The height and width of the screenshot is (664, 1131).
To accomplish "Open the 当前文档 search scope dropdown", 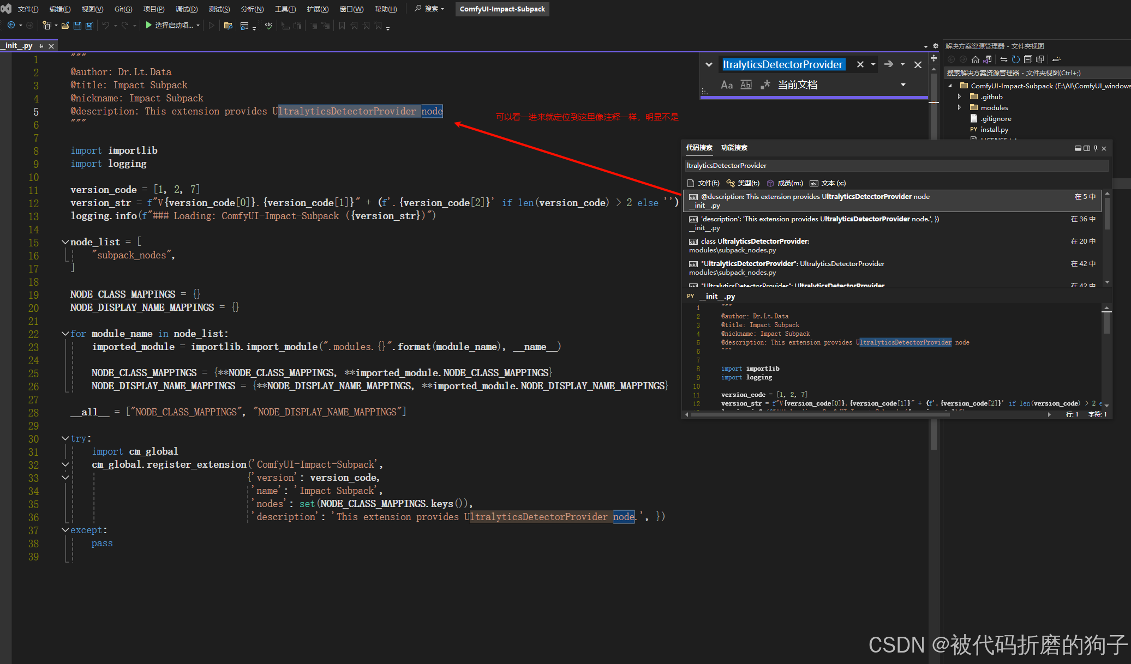I will [903, 84].
